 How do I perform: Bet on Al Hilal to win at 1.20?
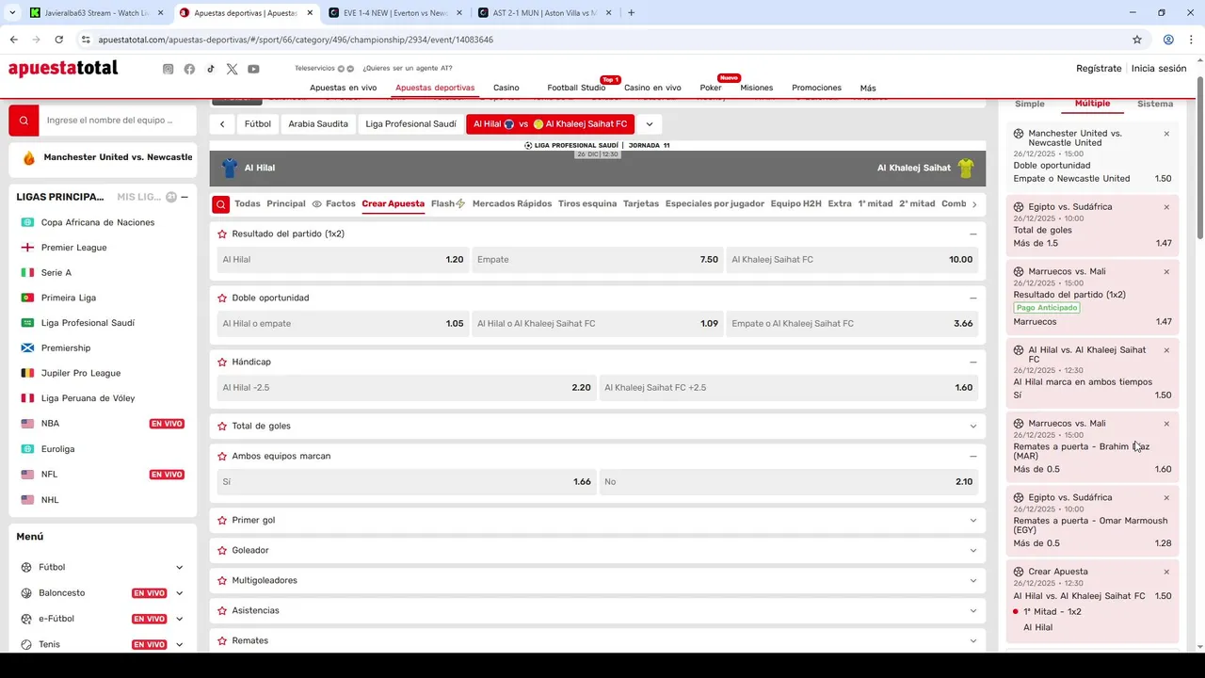click(x=343, y=260)
